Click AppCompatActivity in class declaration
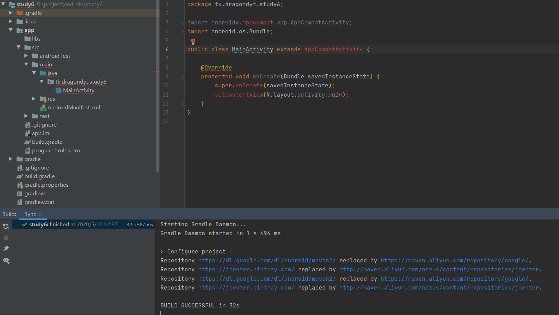Viewport: 559px width, 315px height. 333,50
